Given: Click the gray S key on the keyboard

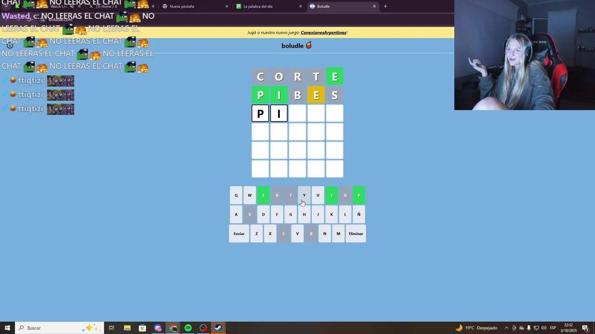Looking at the screenshot, I should pos(250,214).
